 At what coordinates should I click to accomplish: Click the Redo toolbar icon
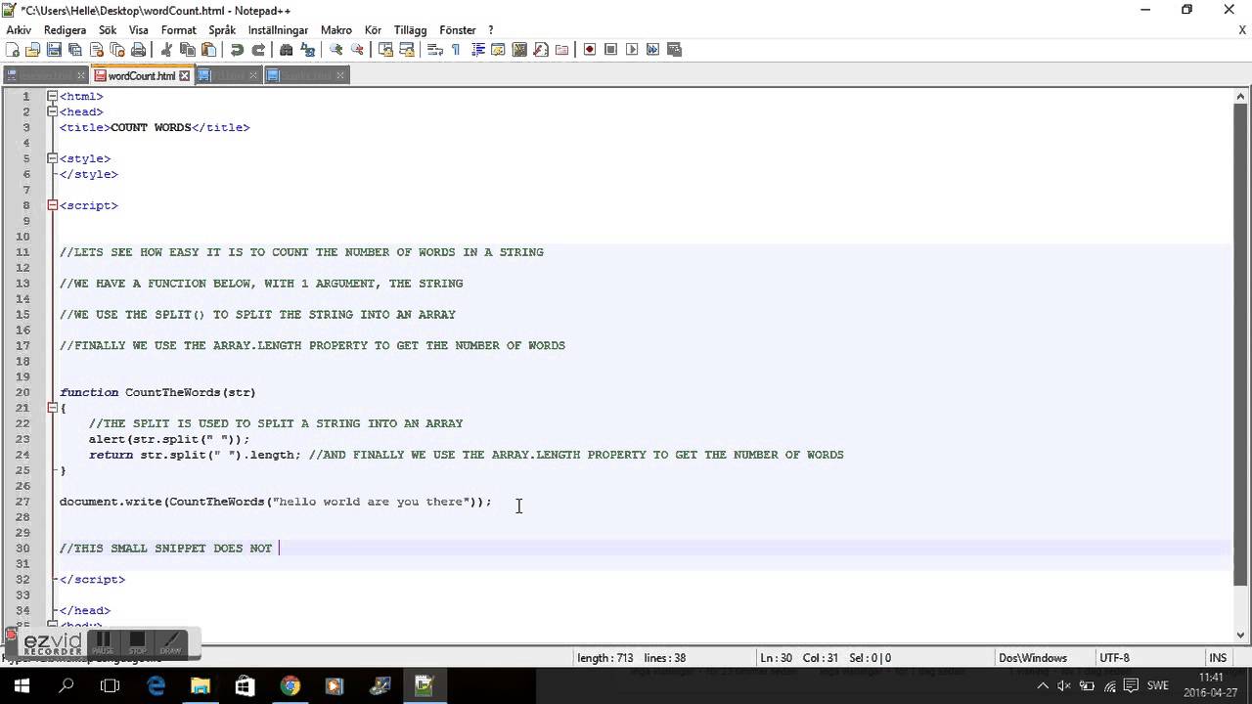[x=258, y=50]
